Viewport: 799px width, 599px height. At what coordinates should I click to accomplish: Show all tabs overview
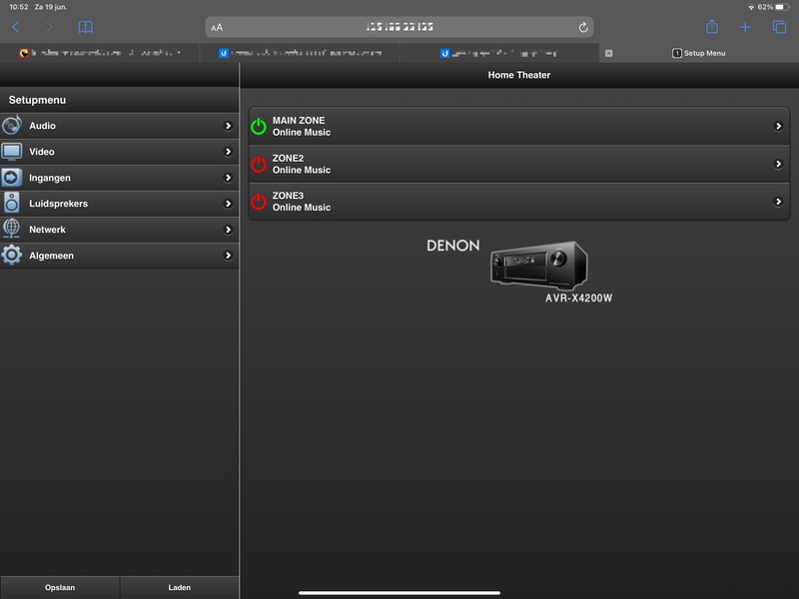(x=780, y=27)
